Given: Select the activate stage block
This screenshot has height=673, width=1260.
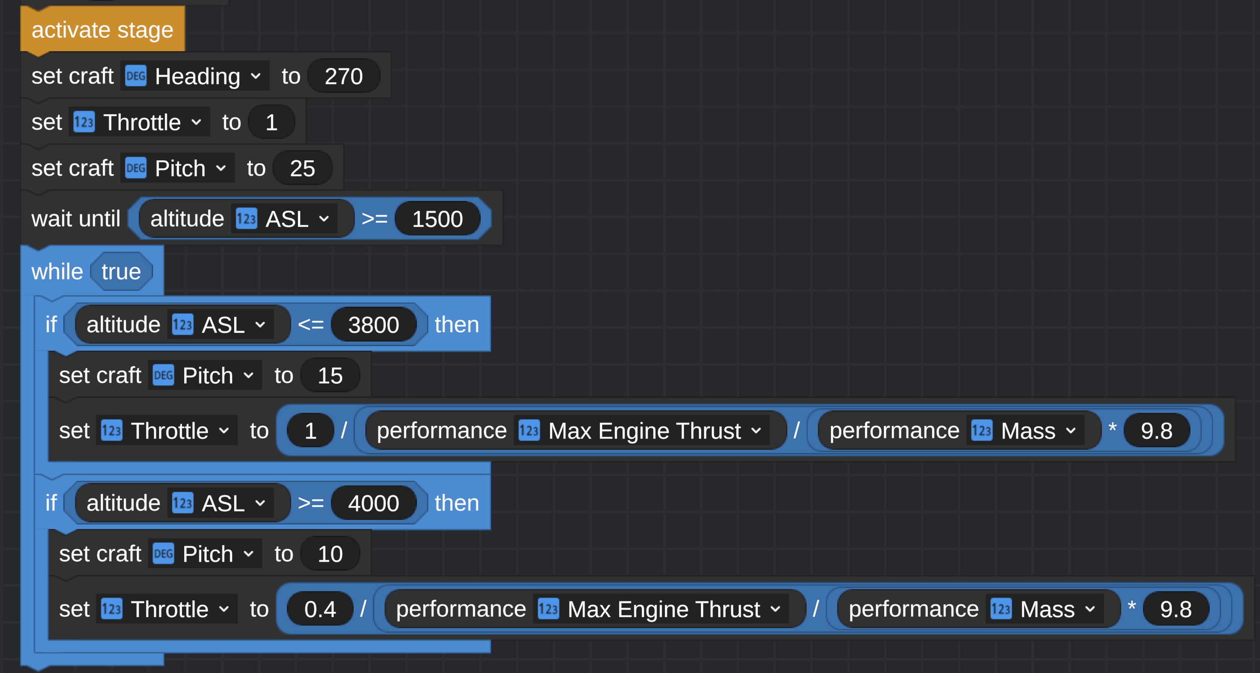Looking at the screenshot, I should (x=102, y=30).
